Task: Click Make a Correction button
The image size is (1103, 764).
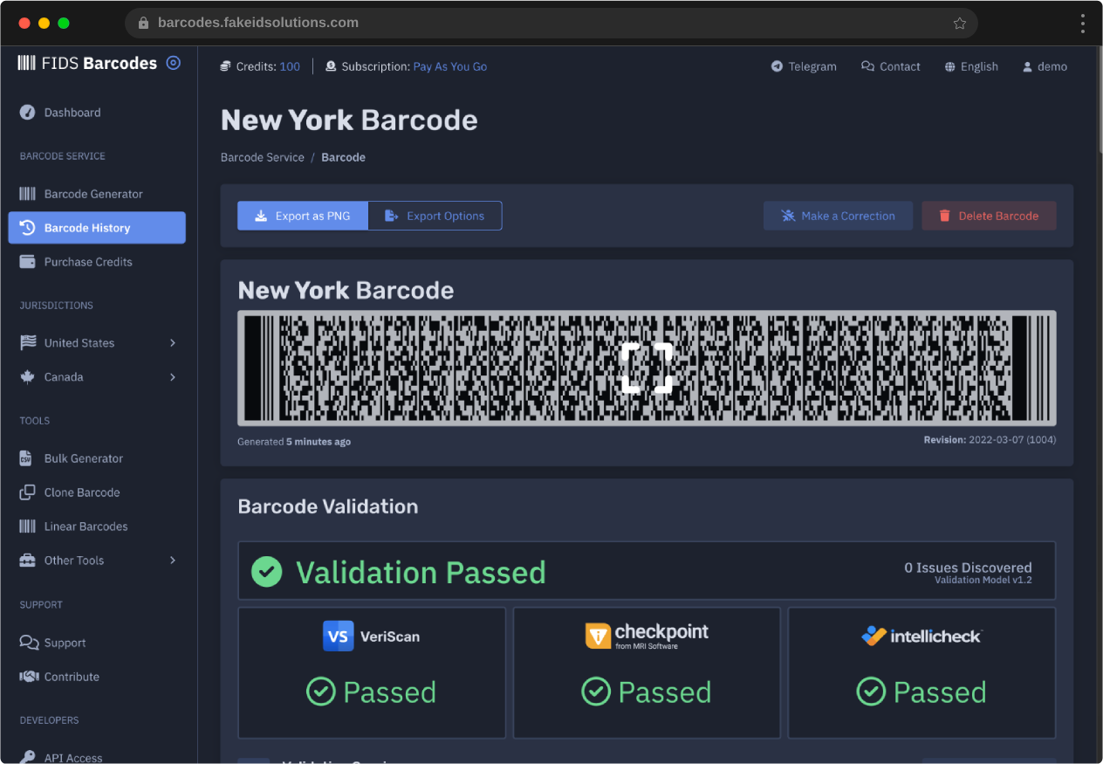Action: coord(838,216)
